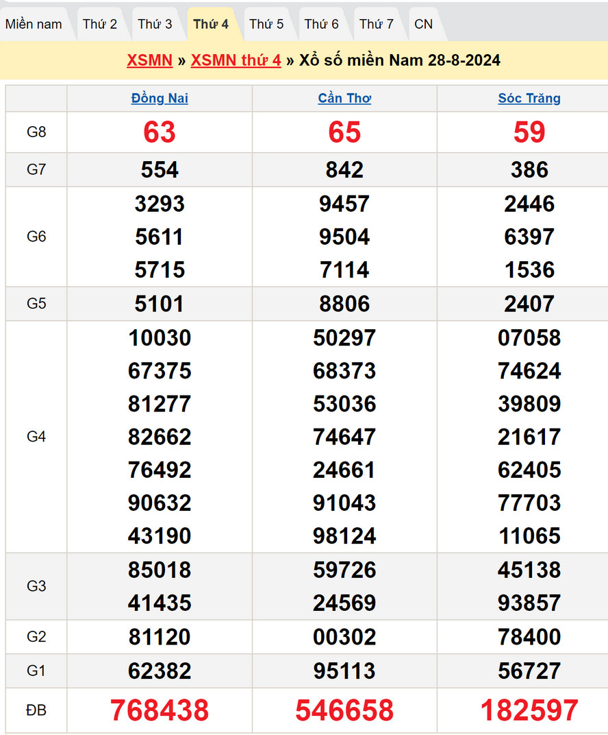Click the XSMN breadcrumb link
608x735 pixels.
tap(149, 60)
